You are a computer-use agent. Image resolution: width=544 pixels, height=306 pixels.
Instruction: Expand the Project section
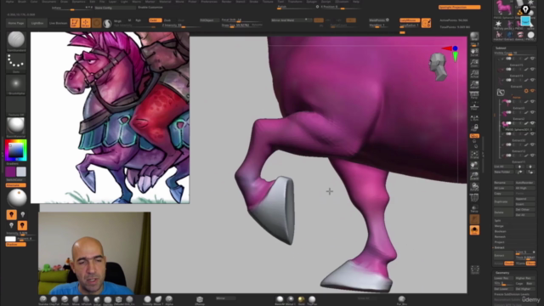pos(499,242)
